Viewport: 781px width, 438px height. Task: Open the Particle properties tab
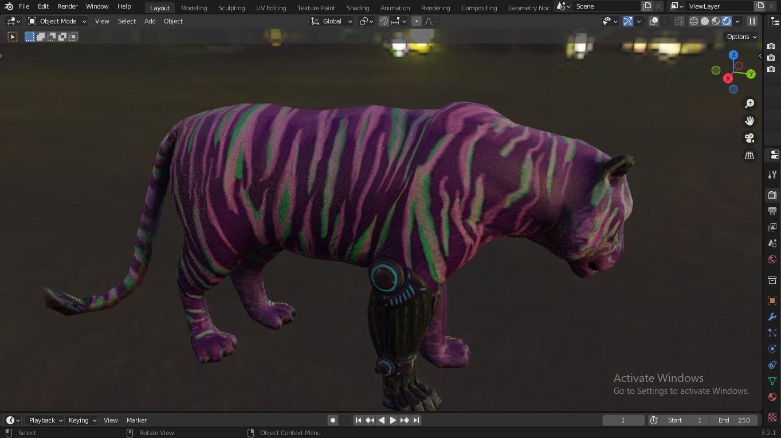pos(772,333)
